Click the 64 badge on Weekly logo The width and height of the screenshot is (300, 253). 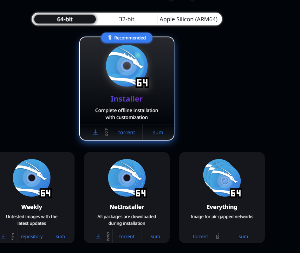point(46,193)
